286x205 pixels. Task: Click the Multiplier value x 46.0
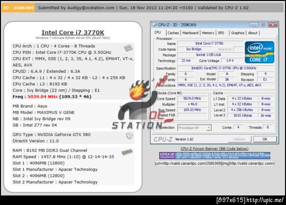192,104
